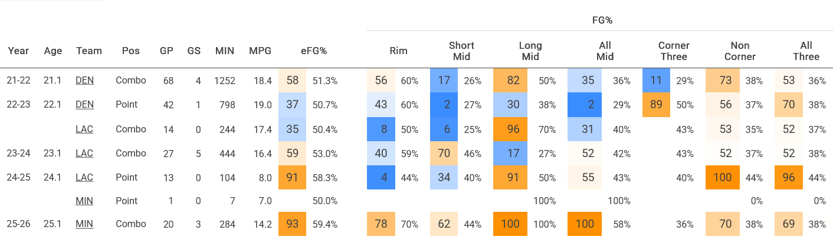Open the DEN team link for 22-23
Viewport: 833px width, 243px height.
coord(84,105)
